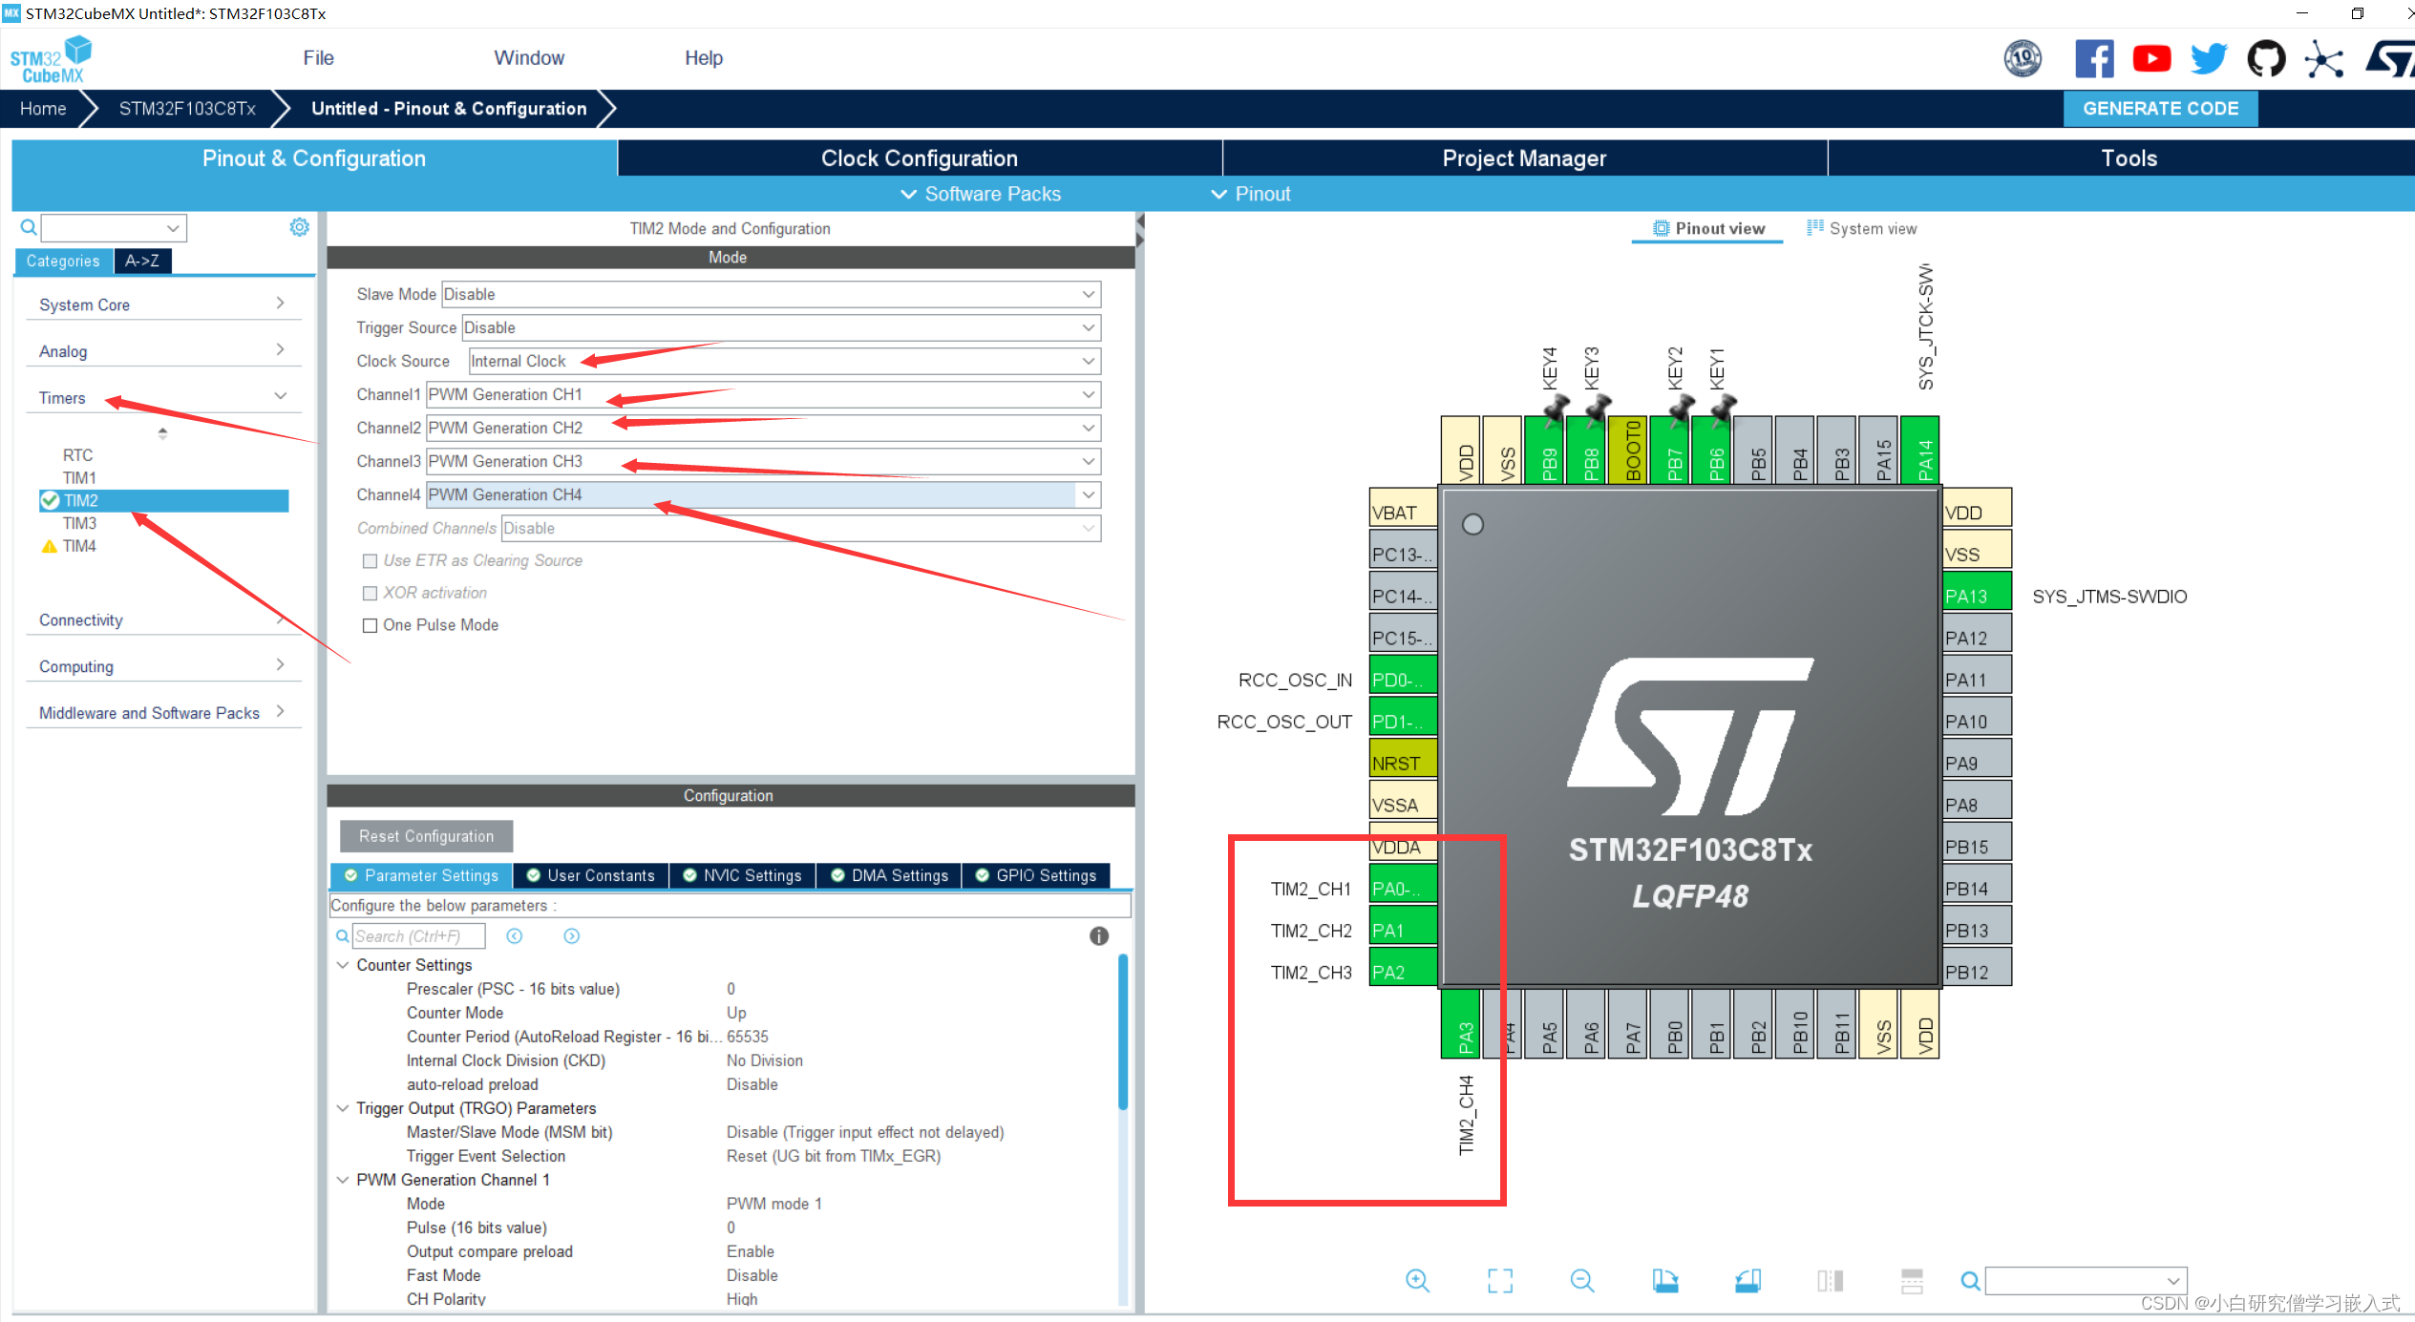The height and width of the screenshot is (1322, 2415).
Task: Open Channel4 PWM Generation dropdown
Action: point(1088,494)
